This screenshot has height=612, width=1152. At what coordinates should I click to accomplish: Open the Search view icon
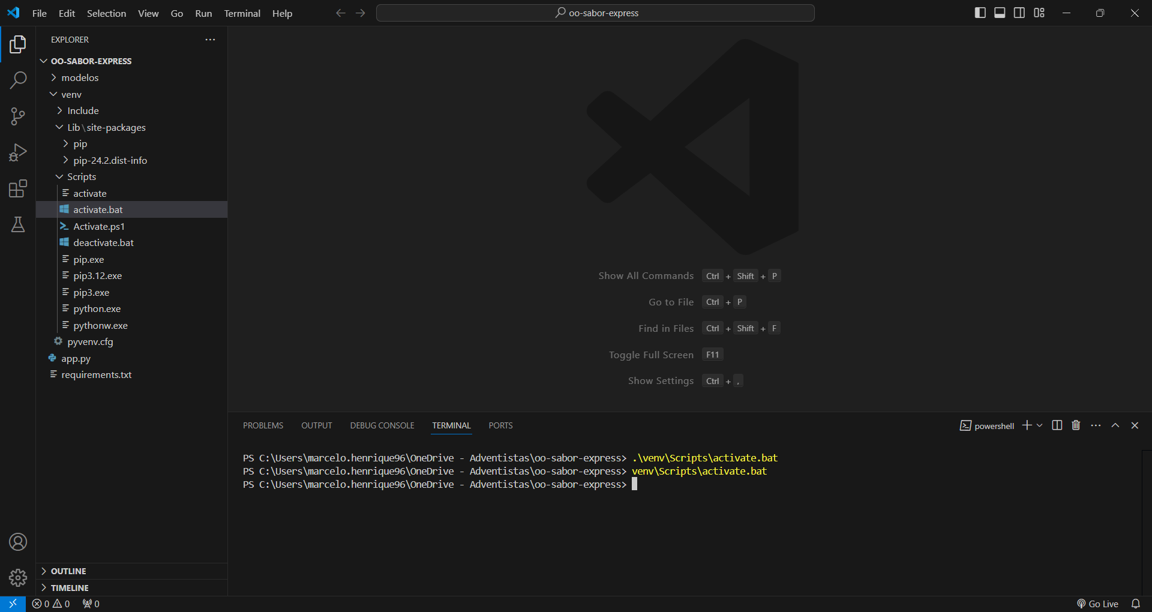coord(18,80)
